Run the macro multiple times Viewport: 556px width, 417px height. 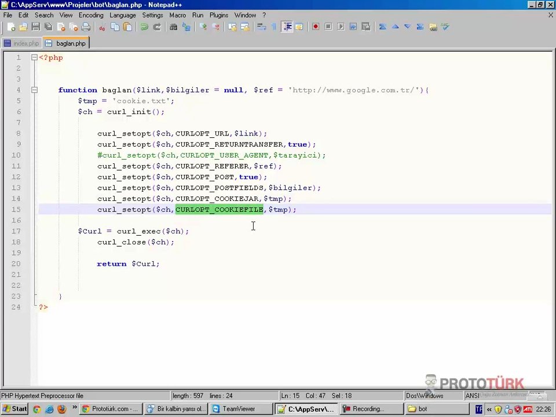(353, 27)
